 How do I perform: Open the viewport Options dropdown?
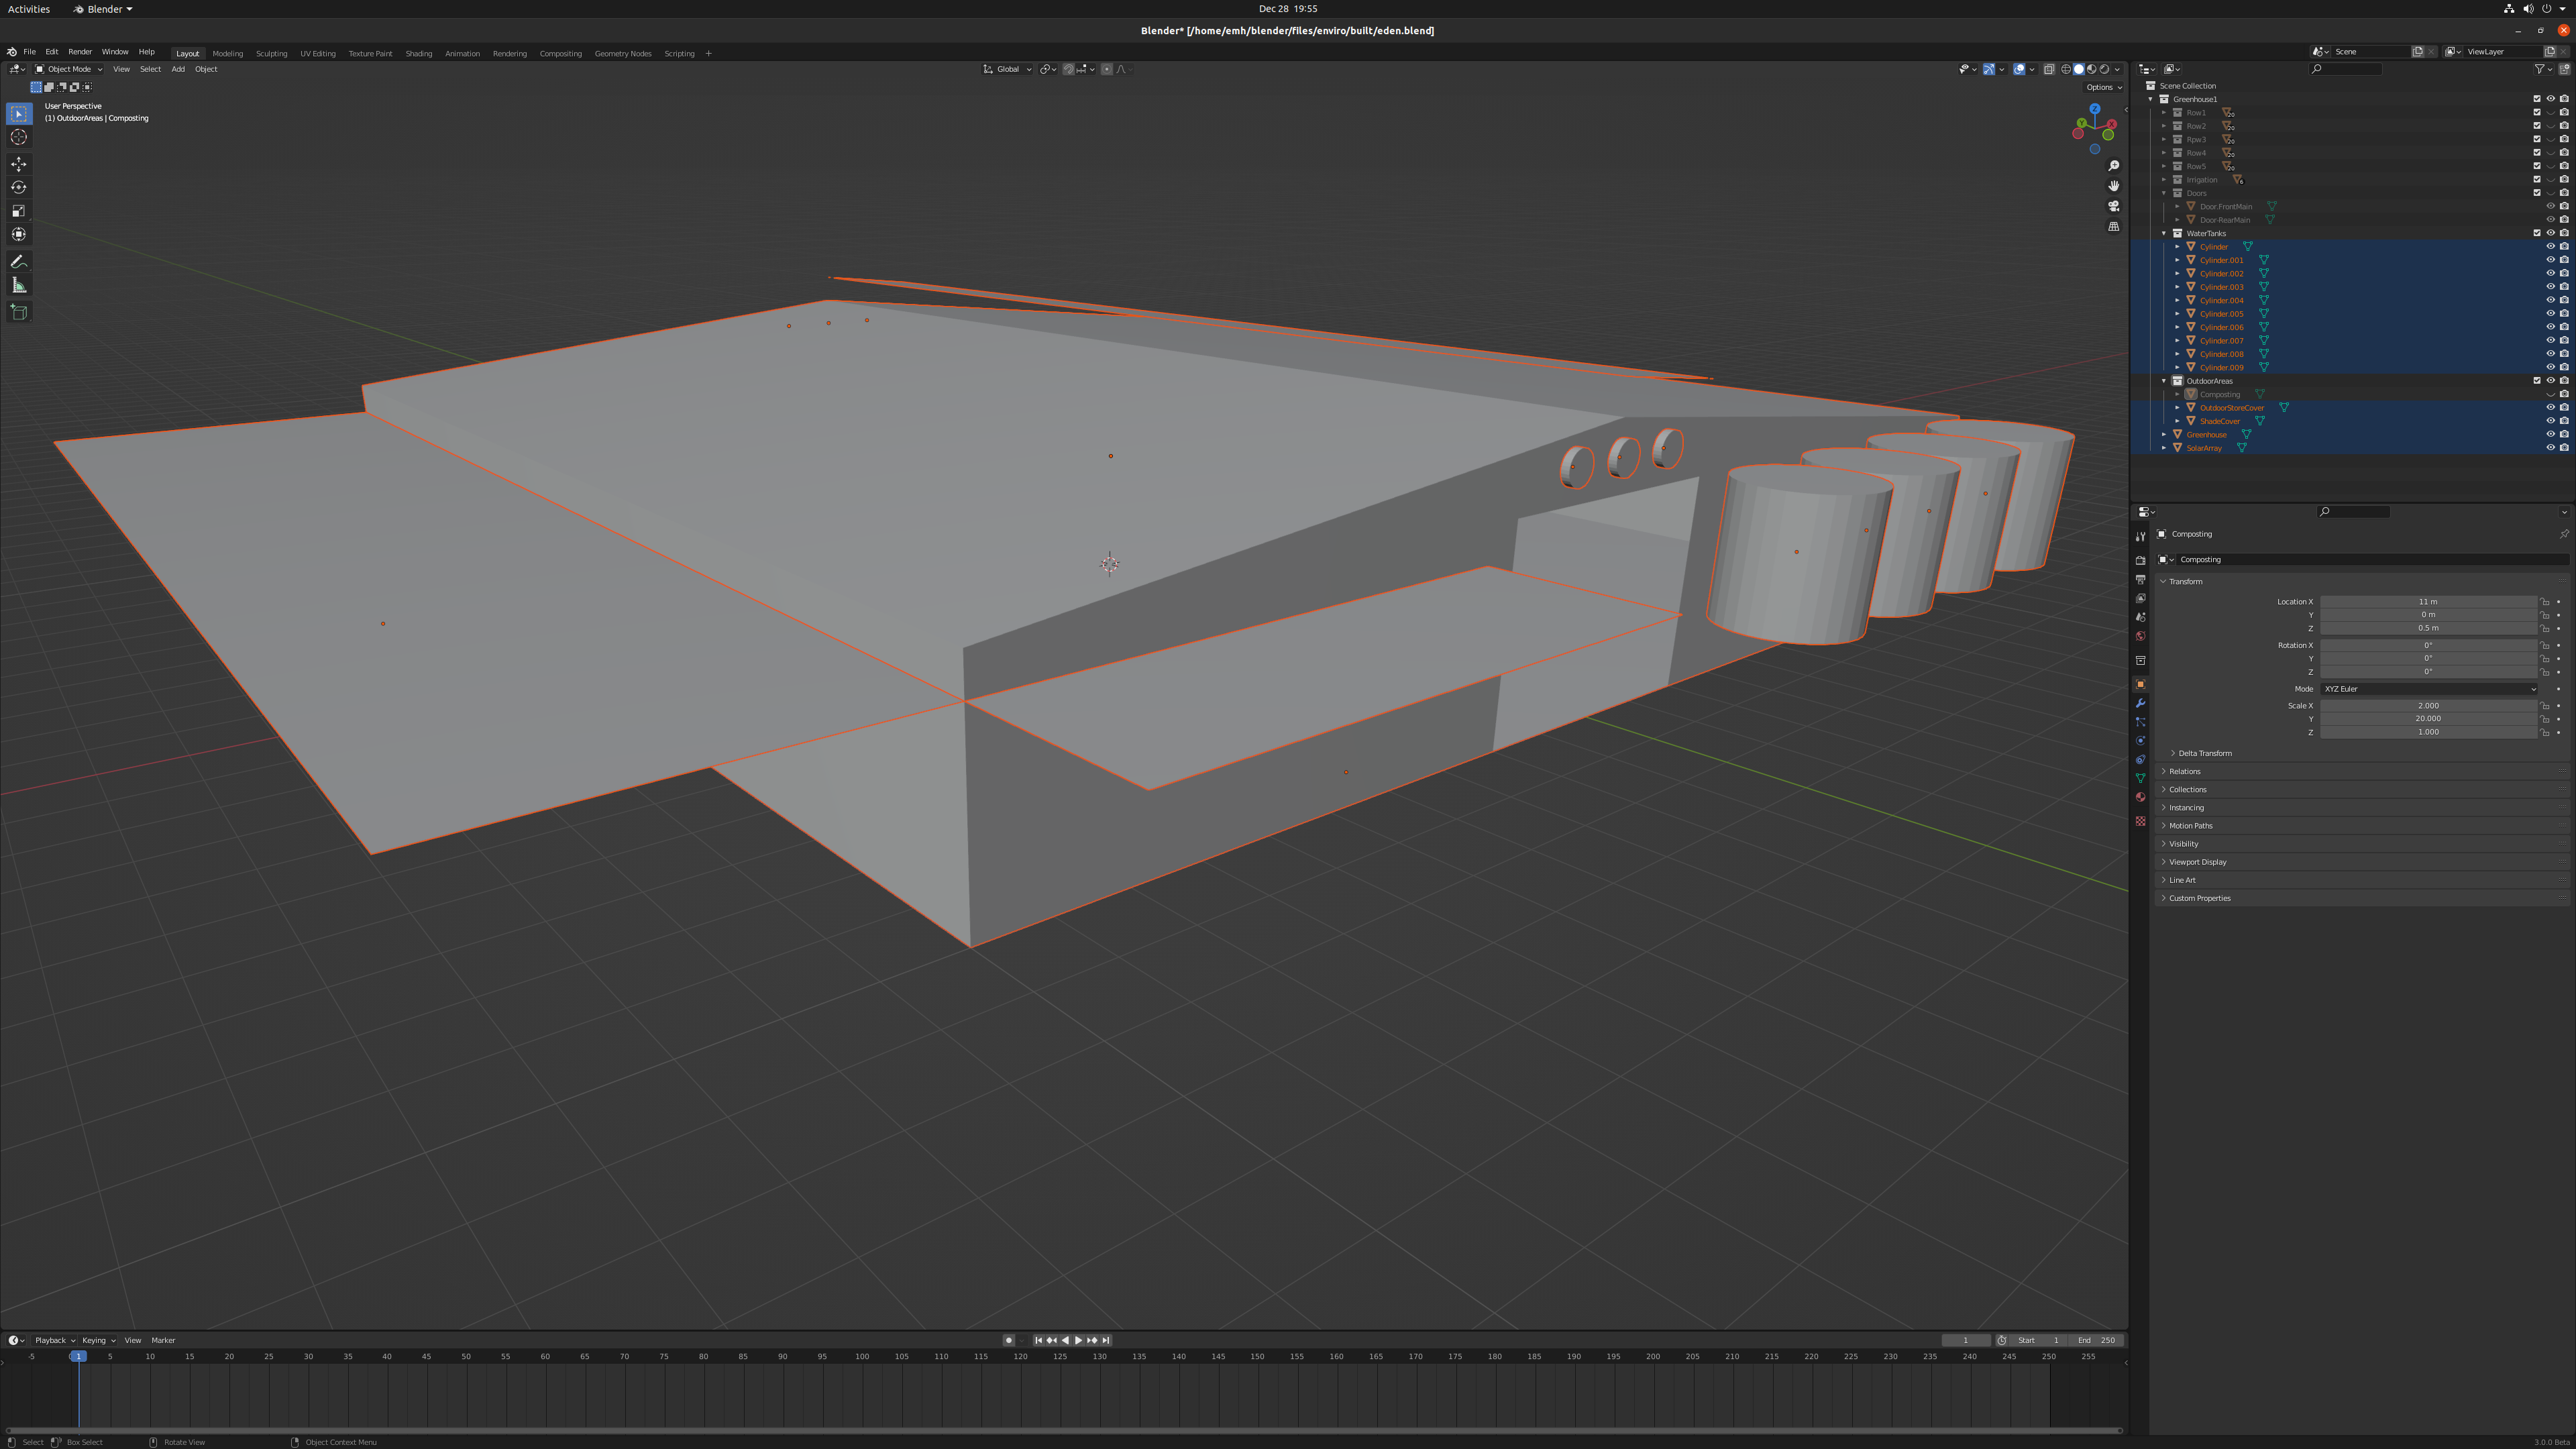2103,87
